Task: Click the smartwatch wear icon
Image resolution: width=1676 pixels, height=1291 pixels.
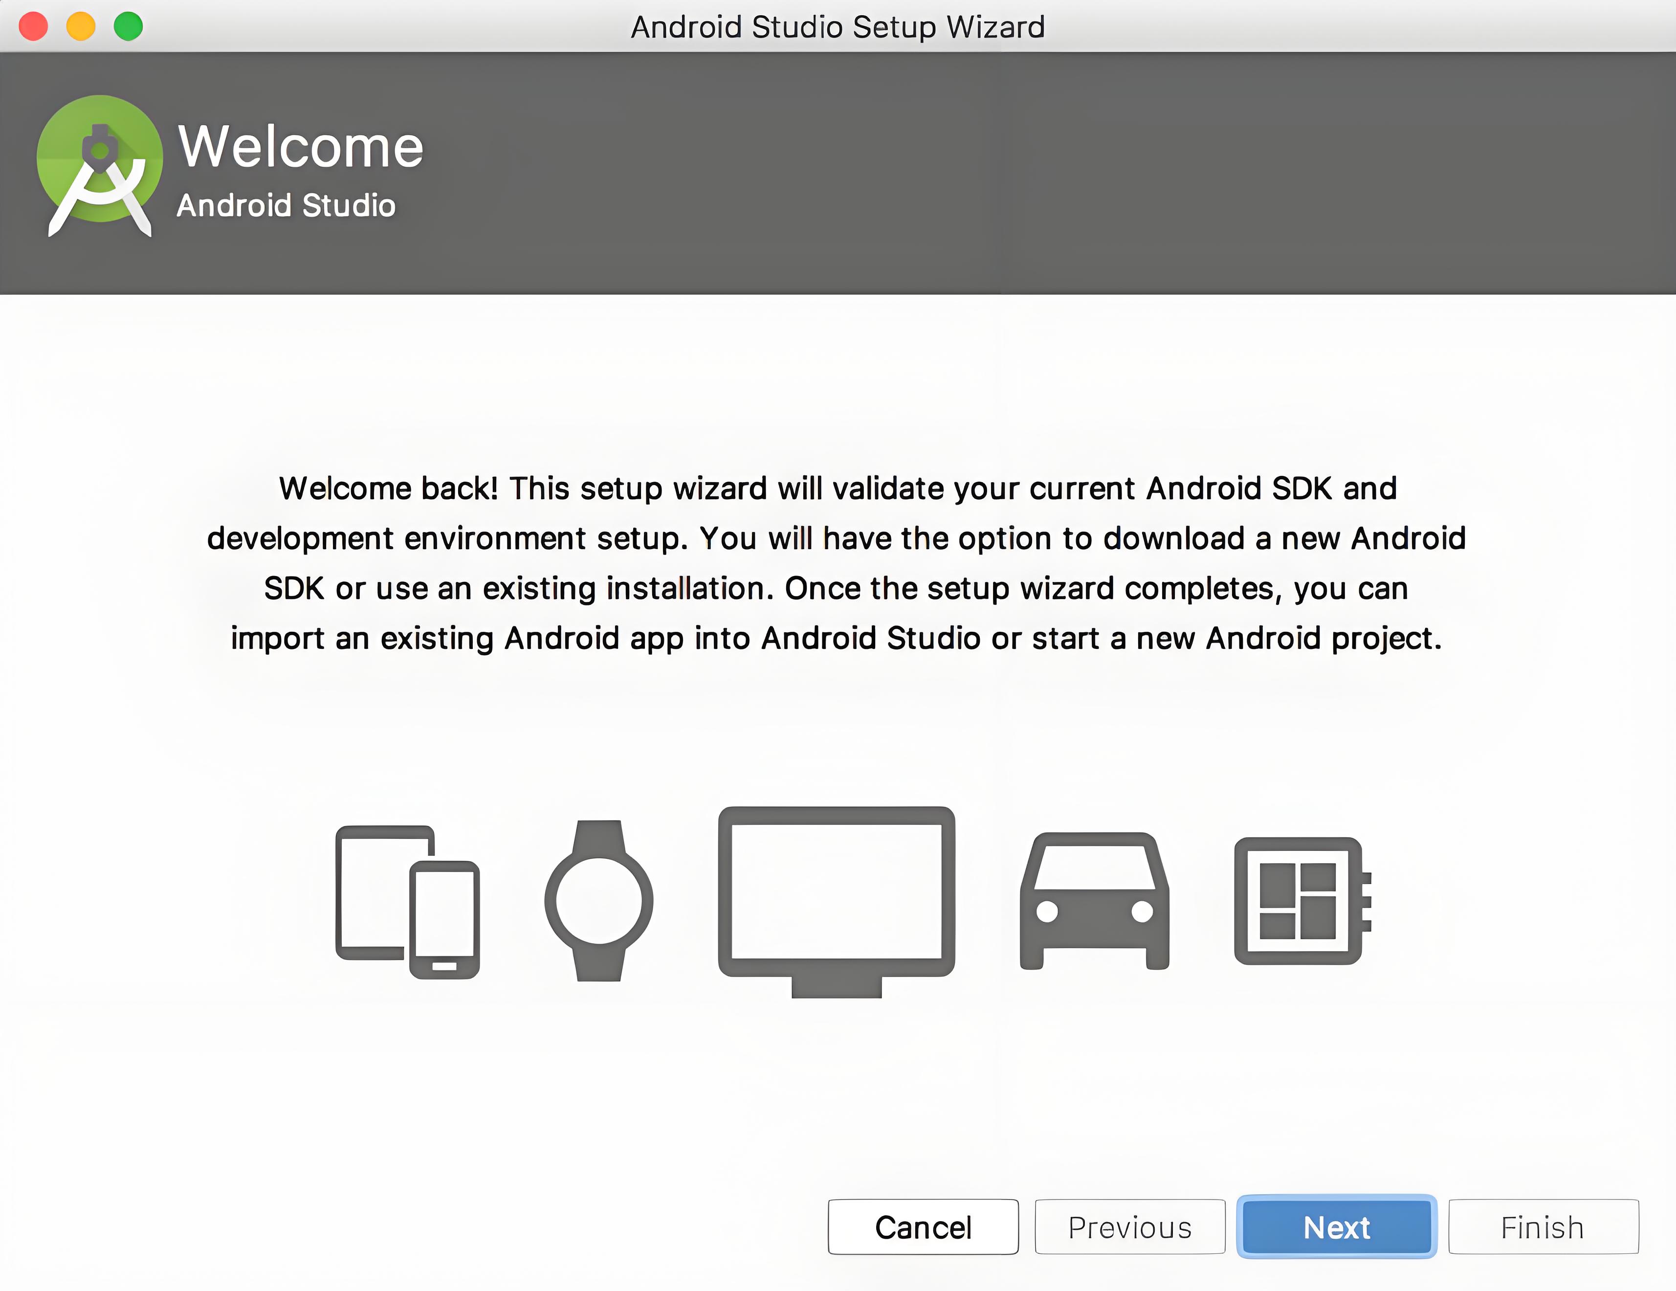Action: point(598,900)
